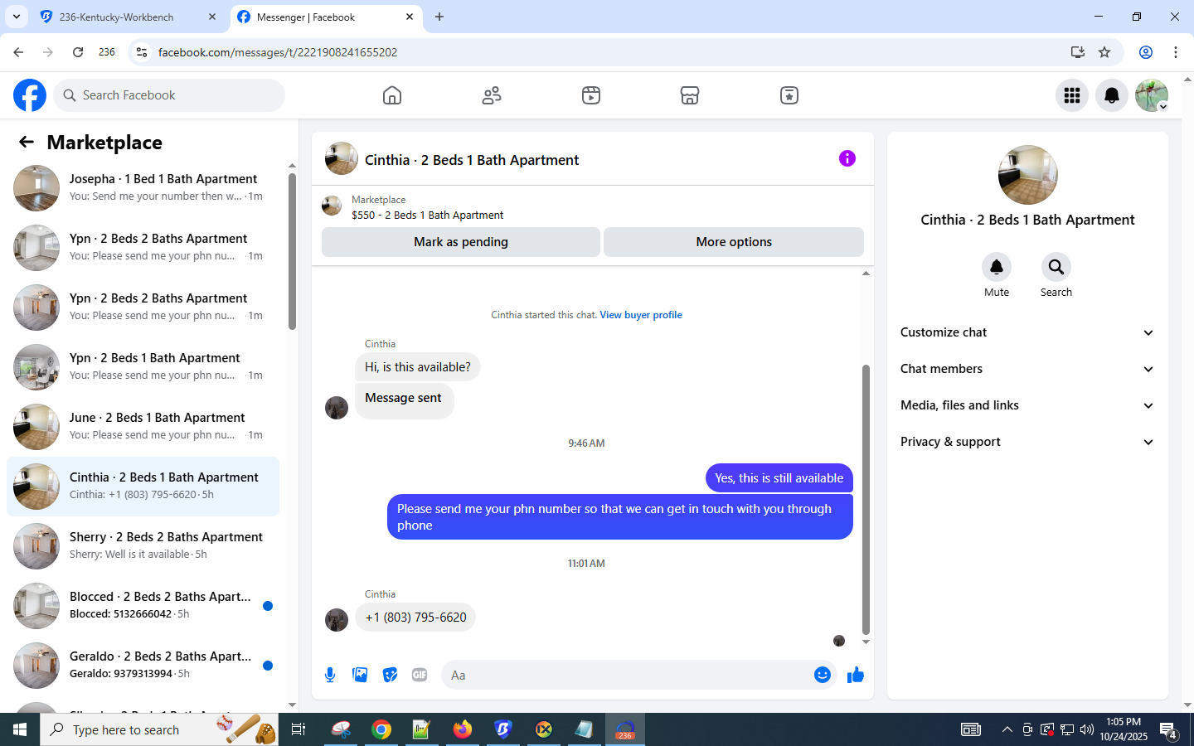Close the Messenger | Facebook tab
The image size is (1194, 746).
[x=410, y=17]
